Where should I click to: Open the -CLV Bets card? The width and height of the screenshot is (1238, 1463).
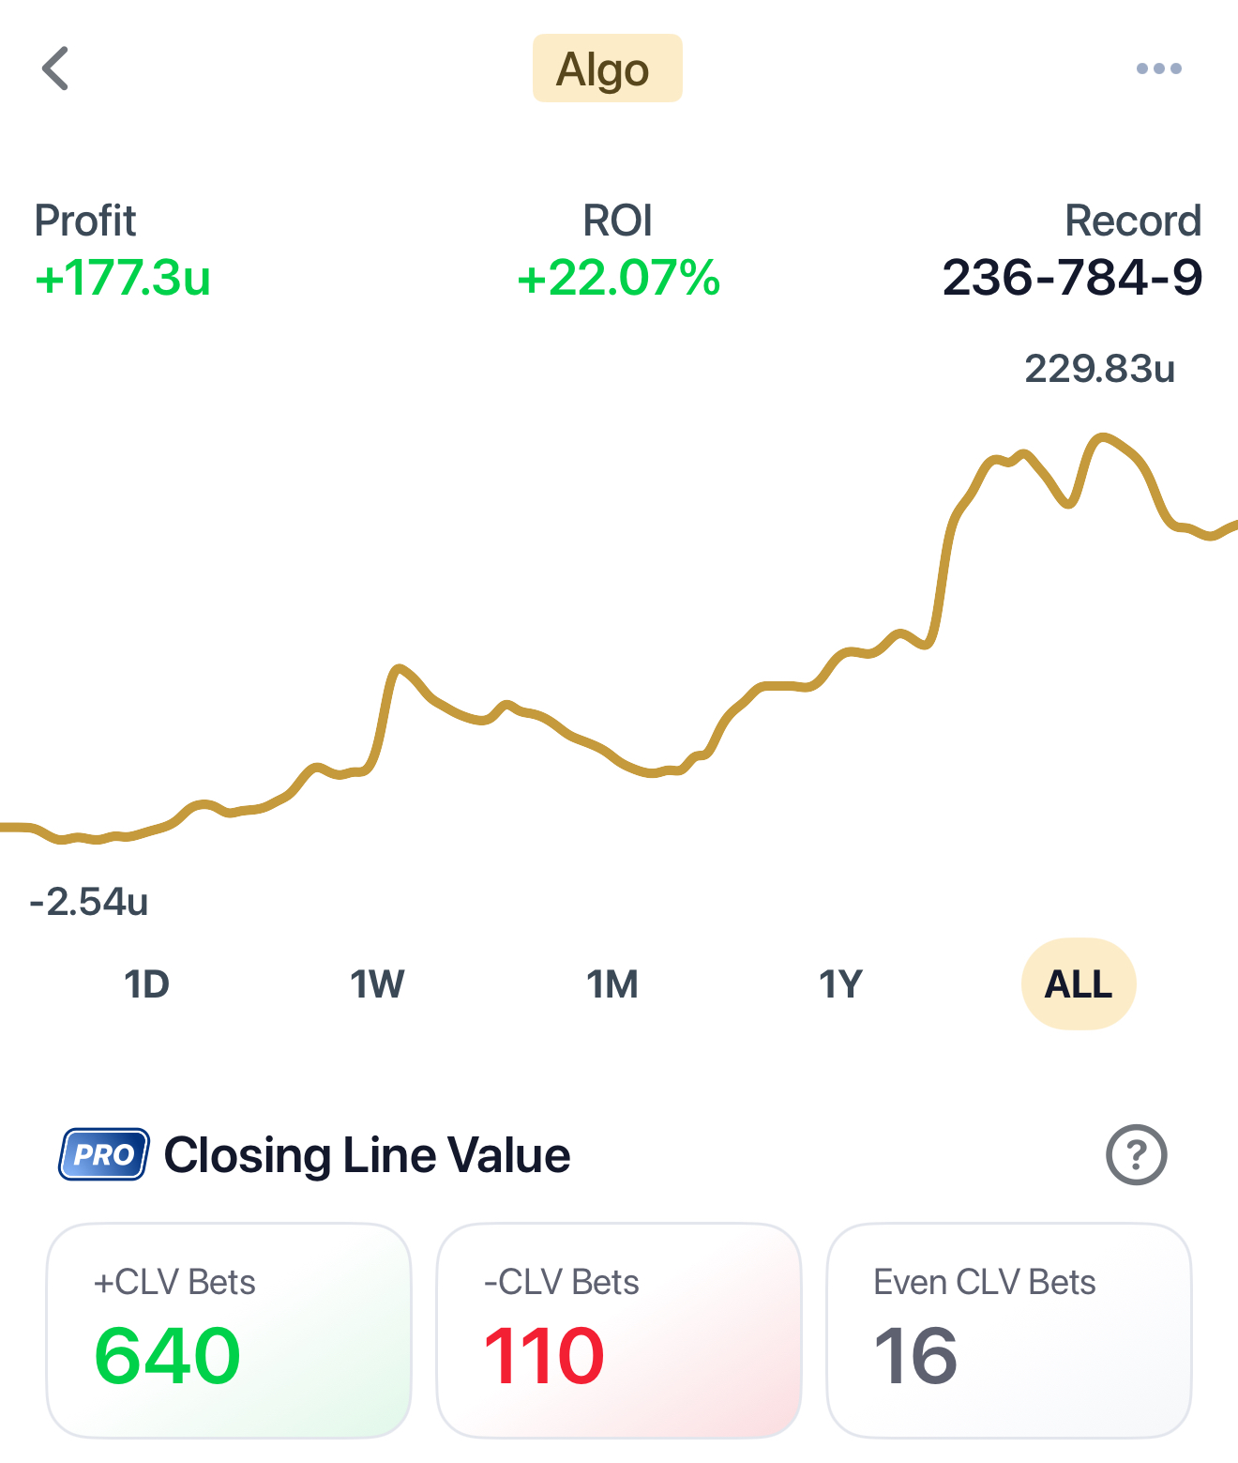point(619,1330)
